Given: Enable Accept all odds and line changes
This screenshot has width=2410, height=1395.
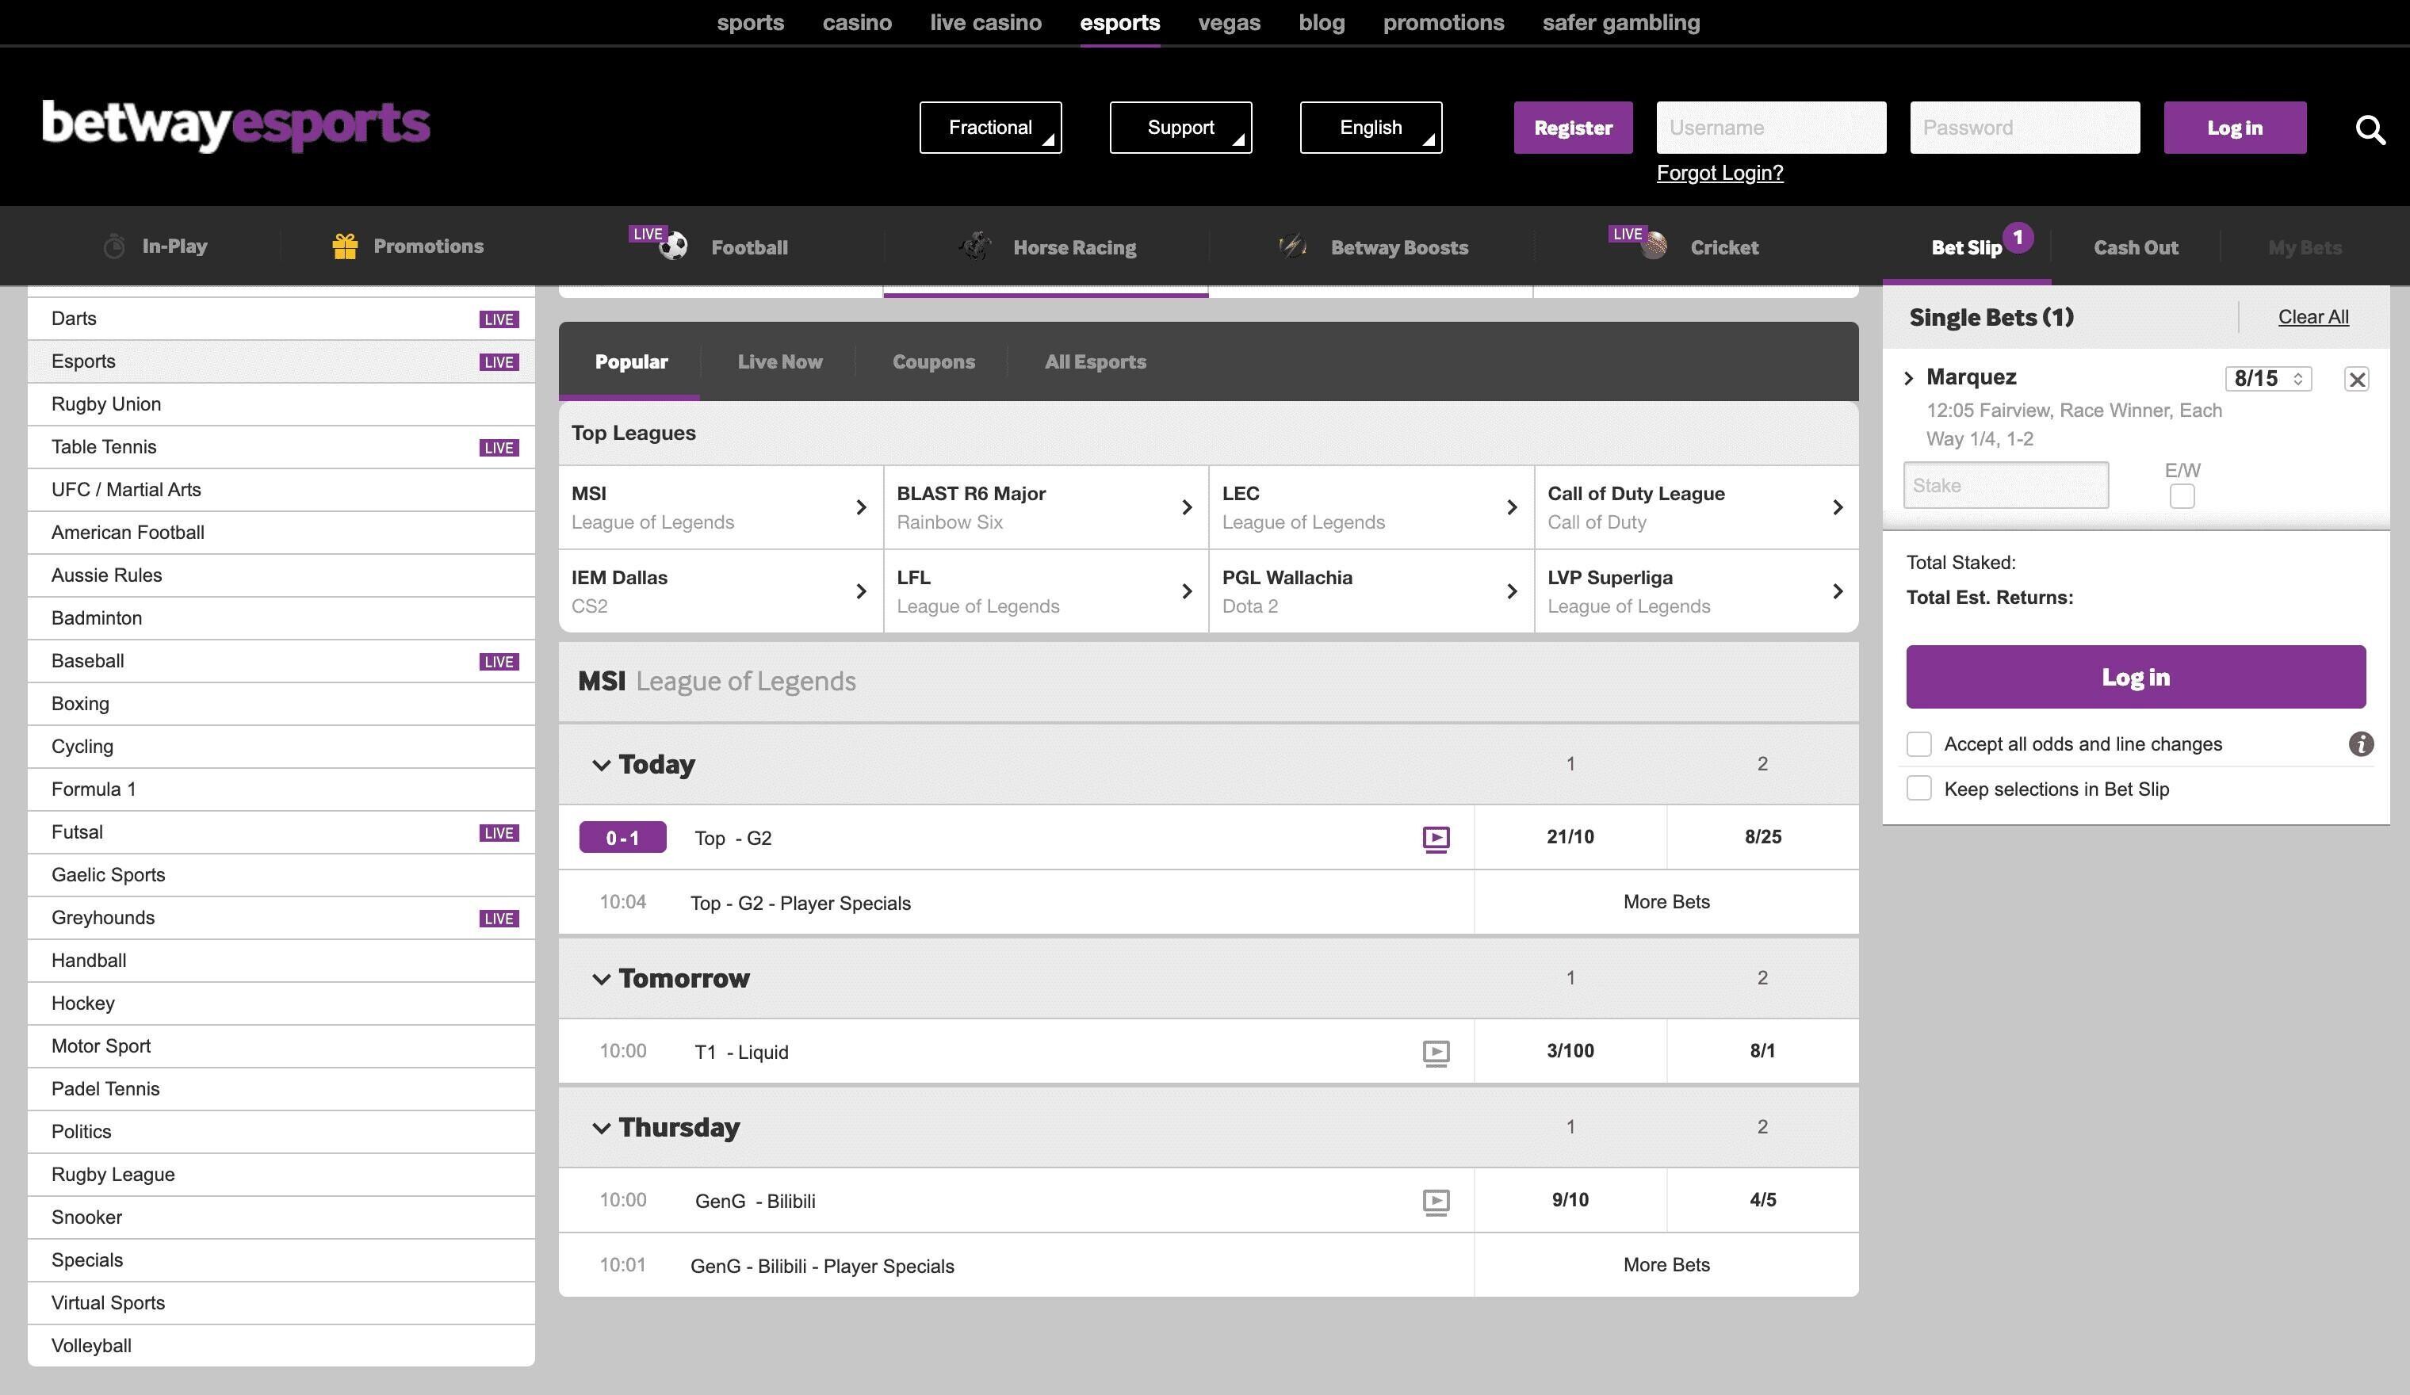Looking at the screenshot, I should [1918, 744].
